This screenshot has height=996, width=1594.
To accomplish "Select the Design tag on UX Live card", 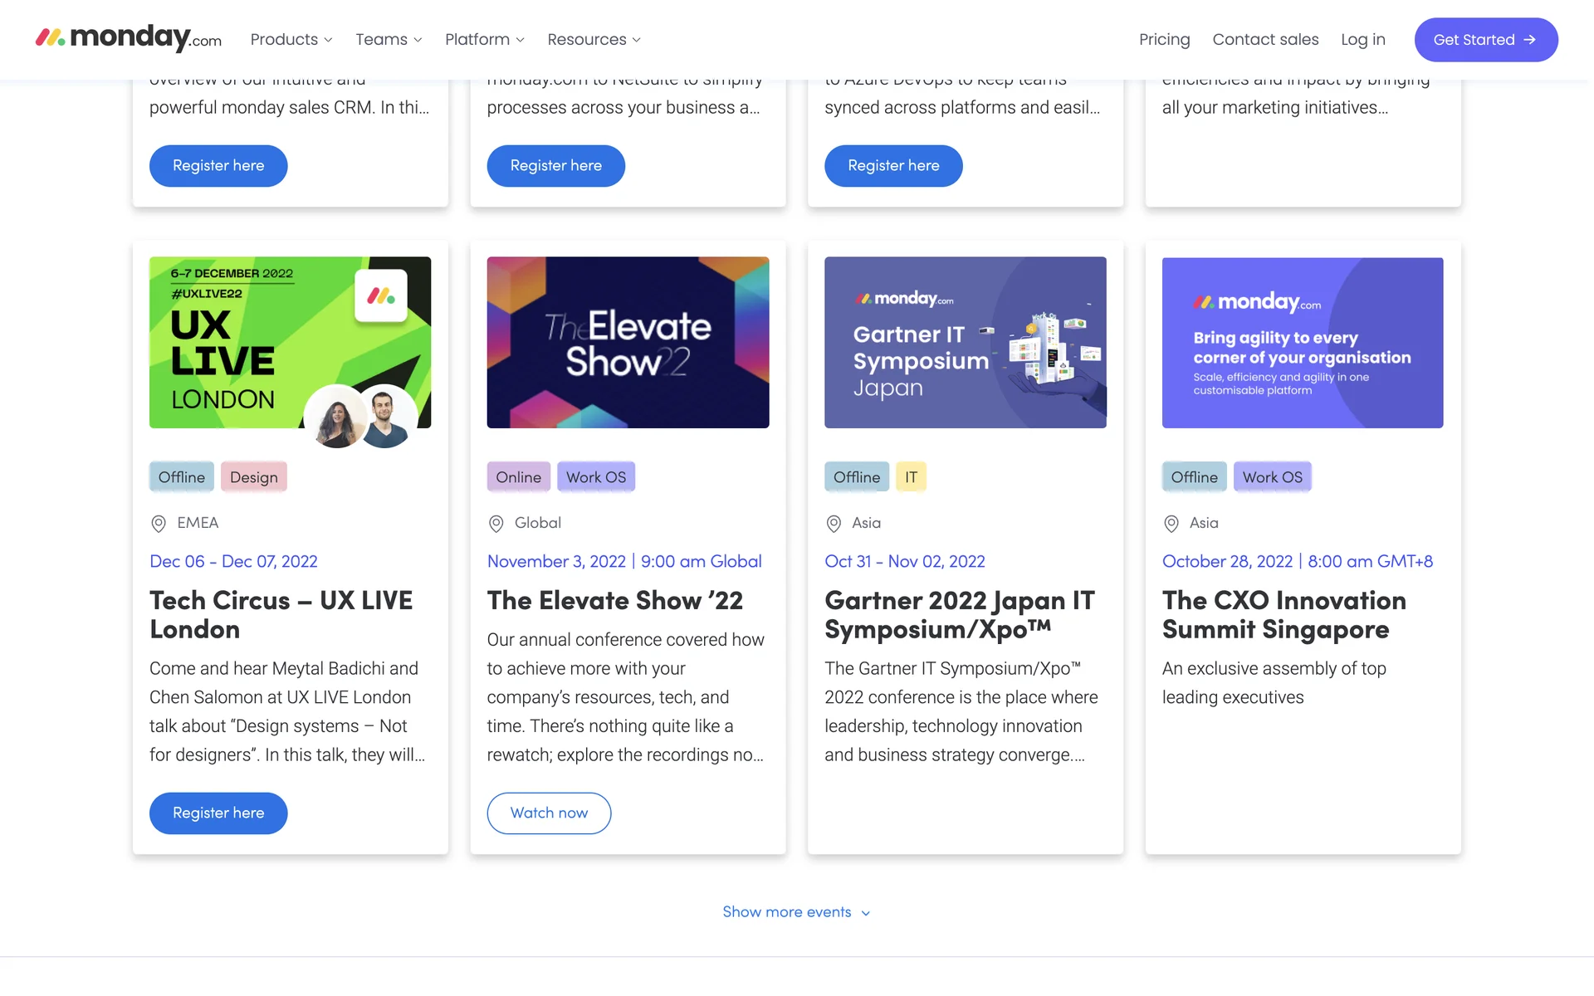I will click(x=253, y=477).
